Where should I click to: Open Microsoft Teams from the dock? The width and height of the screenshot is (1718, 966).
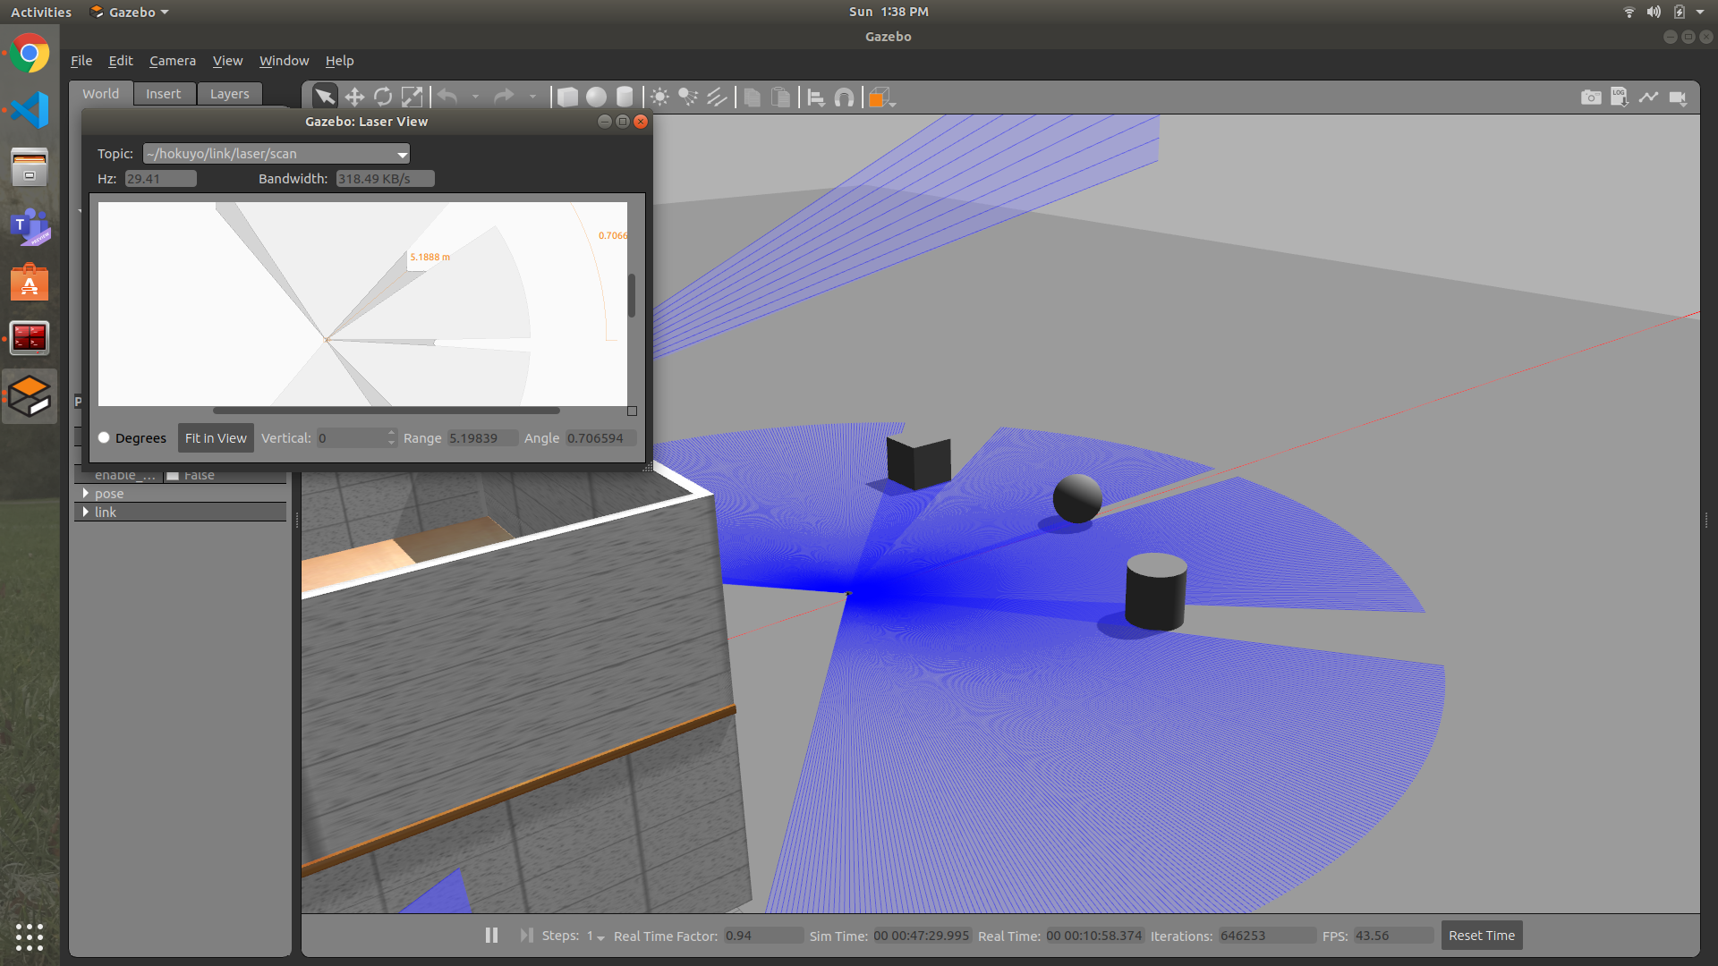(30, 226)
